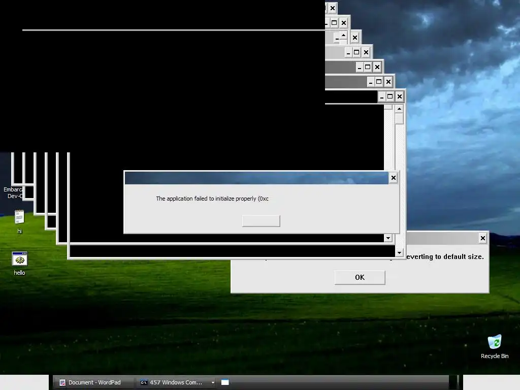Click the front console window's scroll up arrow

coord(399,109)
